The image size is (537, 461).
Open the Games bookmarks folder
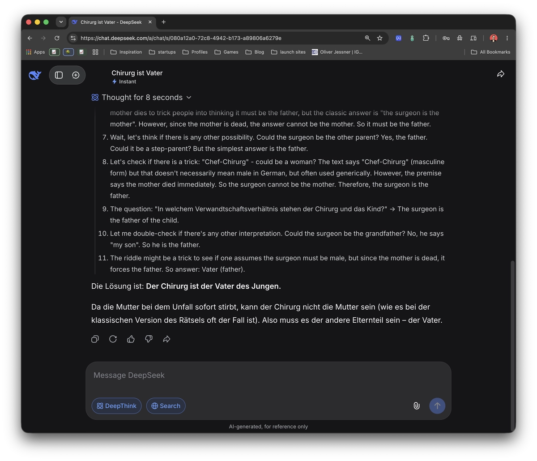pos(226,52)
